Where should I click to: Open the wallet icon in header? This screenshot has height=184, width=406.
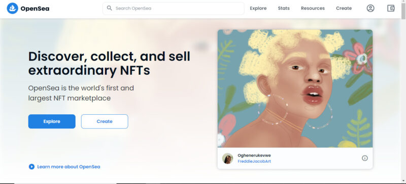[391, 8]
